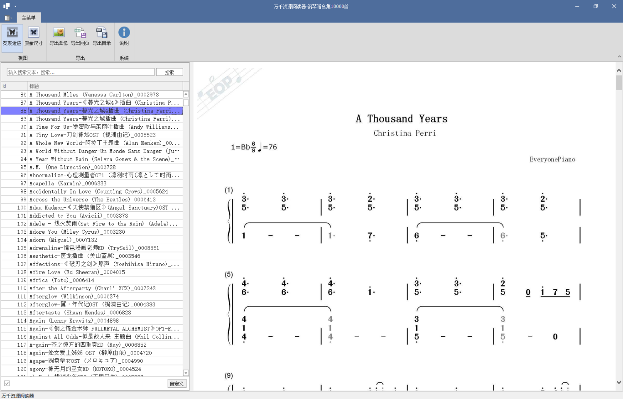The width and height of the screenshot is (623, 399).
Task: Click the search text input field
Action: tap(81, 72)
